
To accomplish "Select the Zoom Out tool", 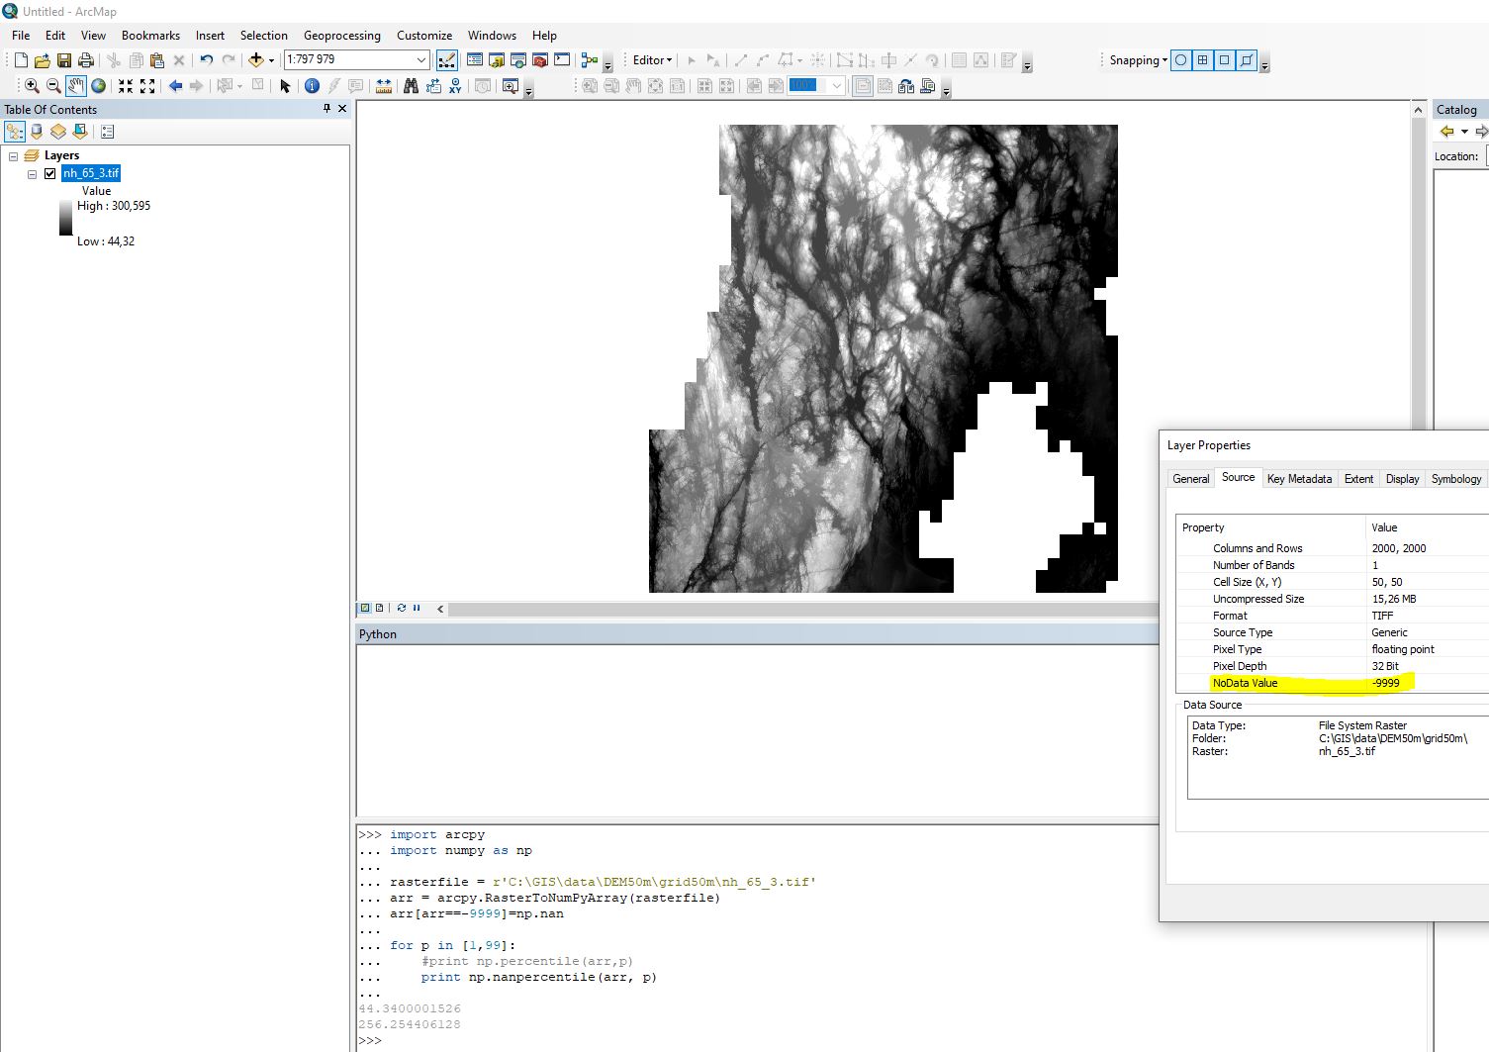I will point(53,86).
